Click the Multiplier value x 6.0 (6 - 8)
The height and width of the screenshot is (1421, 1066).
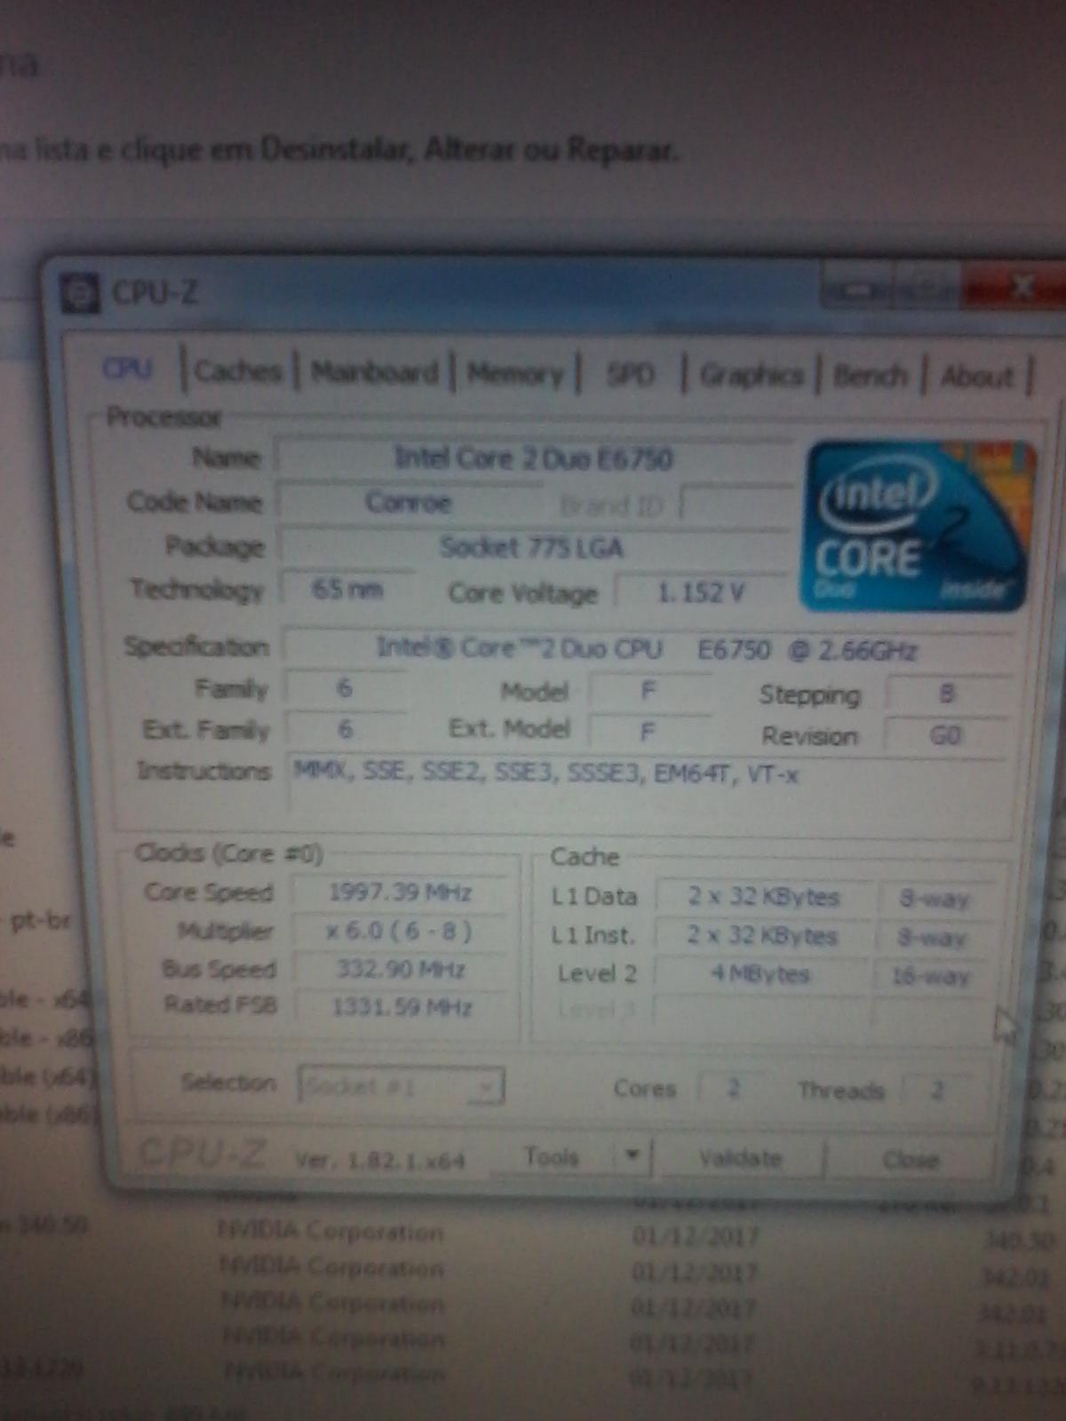coord(401,932)
